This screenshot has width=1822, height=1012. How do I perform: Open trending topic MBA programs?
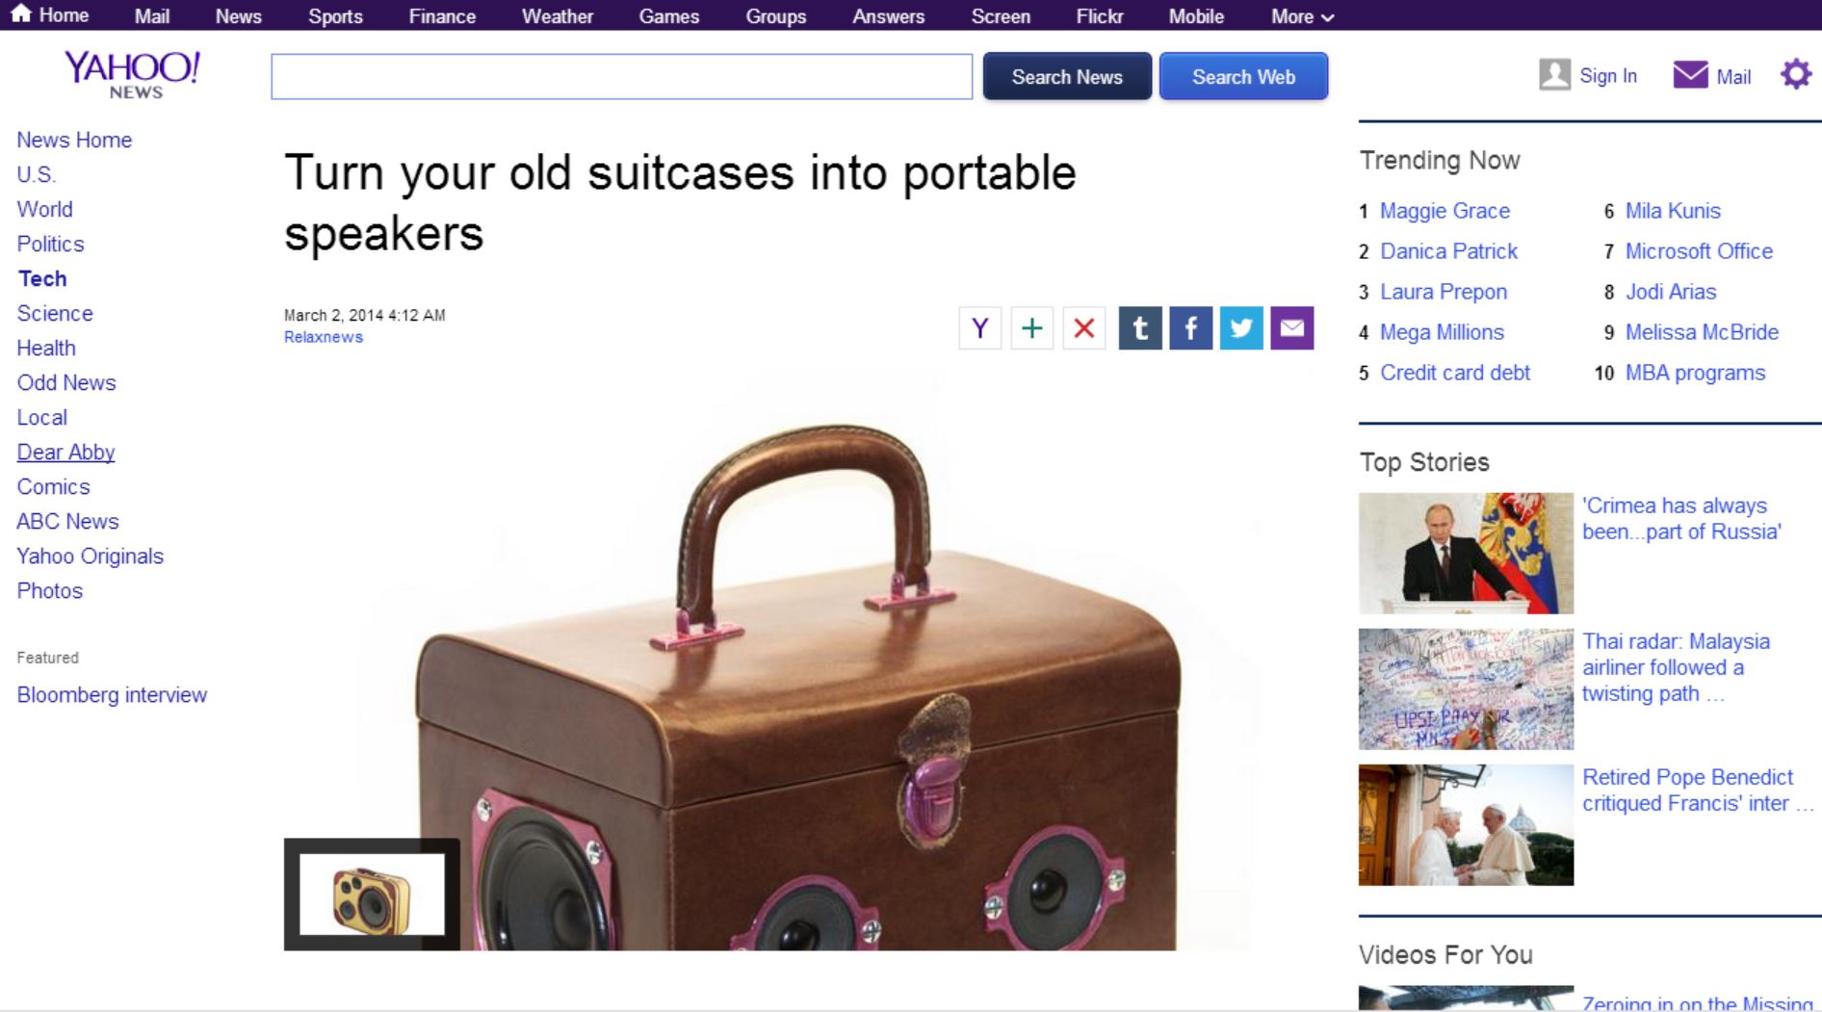(x=1695, y=373)
